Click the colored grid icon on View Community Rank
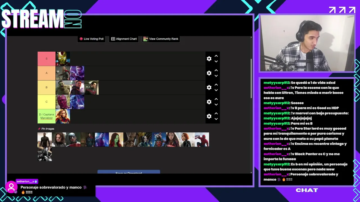Viewport: 360px width, 202px height. [146, 39]
